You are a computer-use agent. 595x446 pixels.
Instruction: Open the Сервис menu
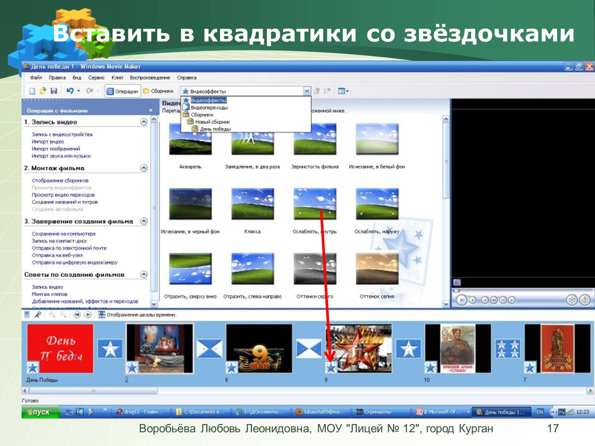tap(96, 78)
